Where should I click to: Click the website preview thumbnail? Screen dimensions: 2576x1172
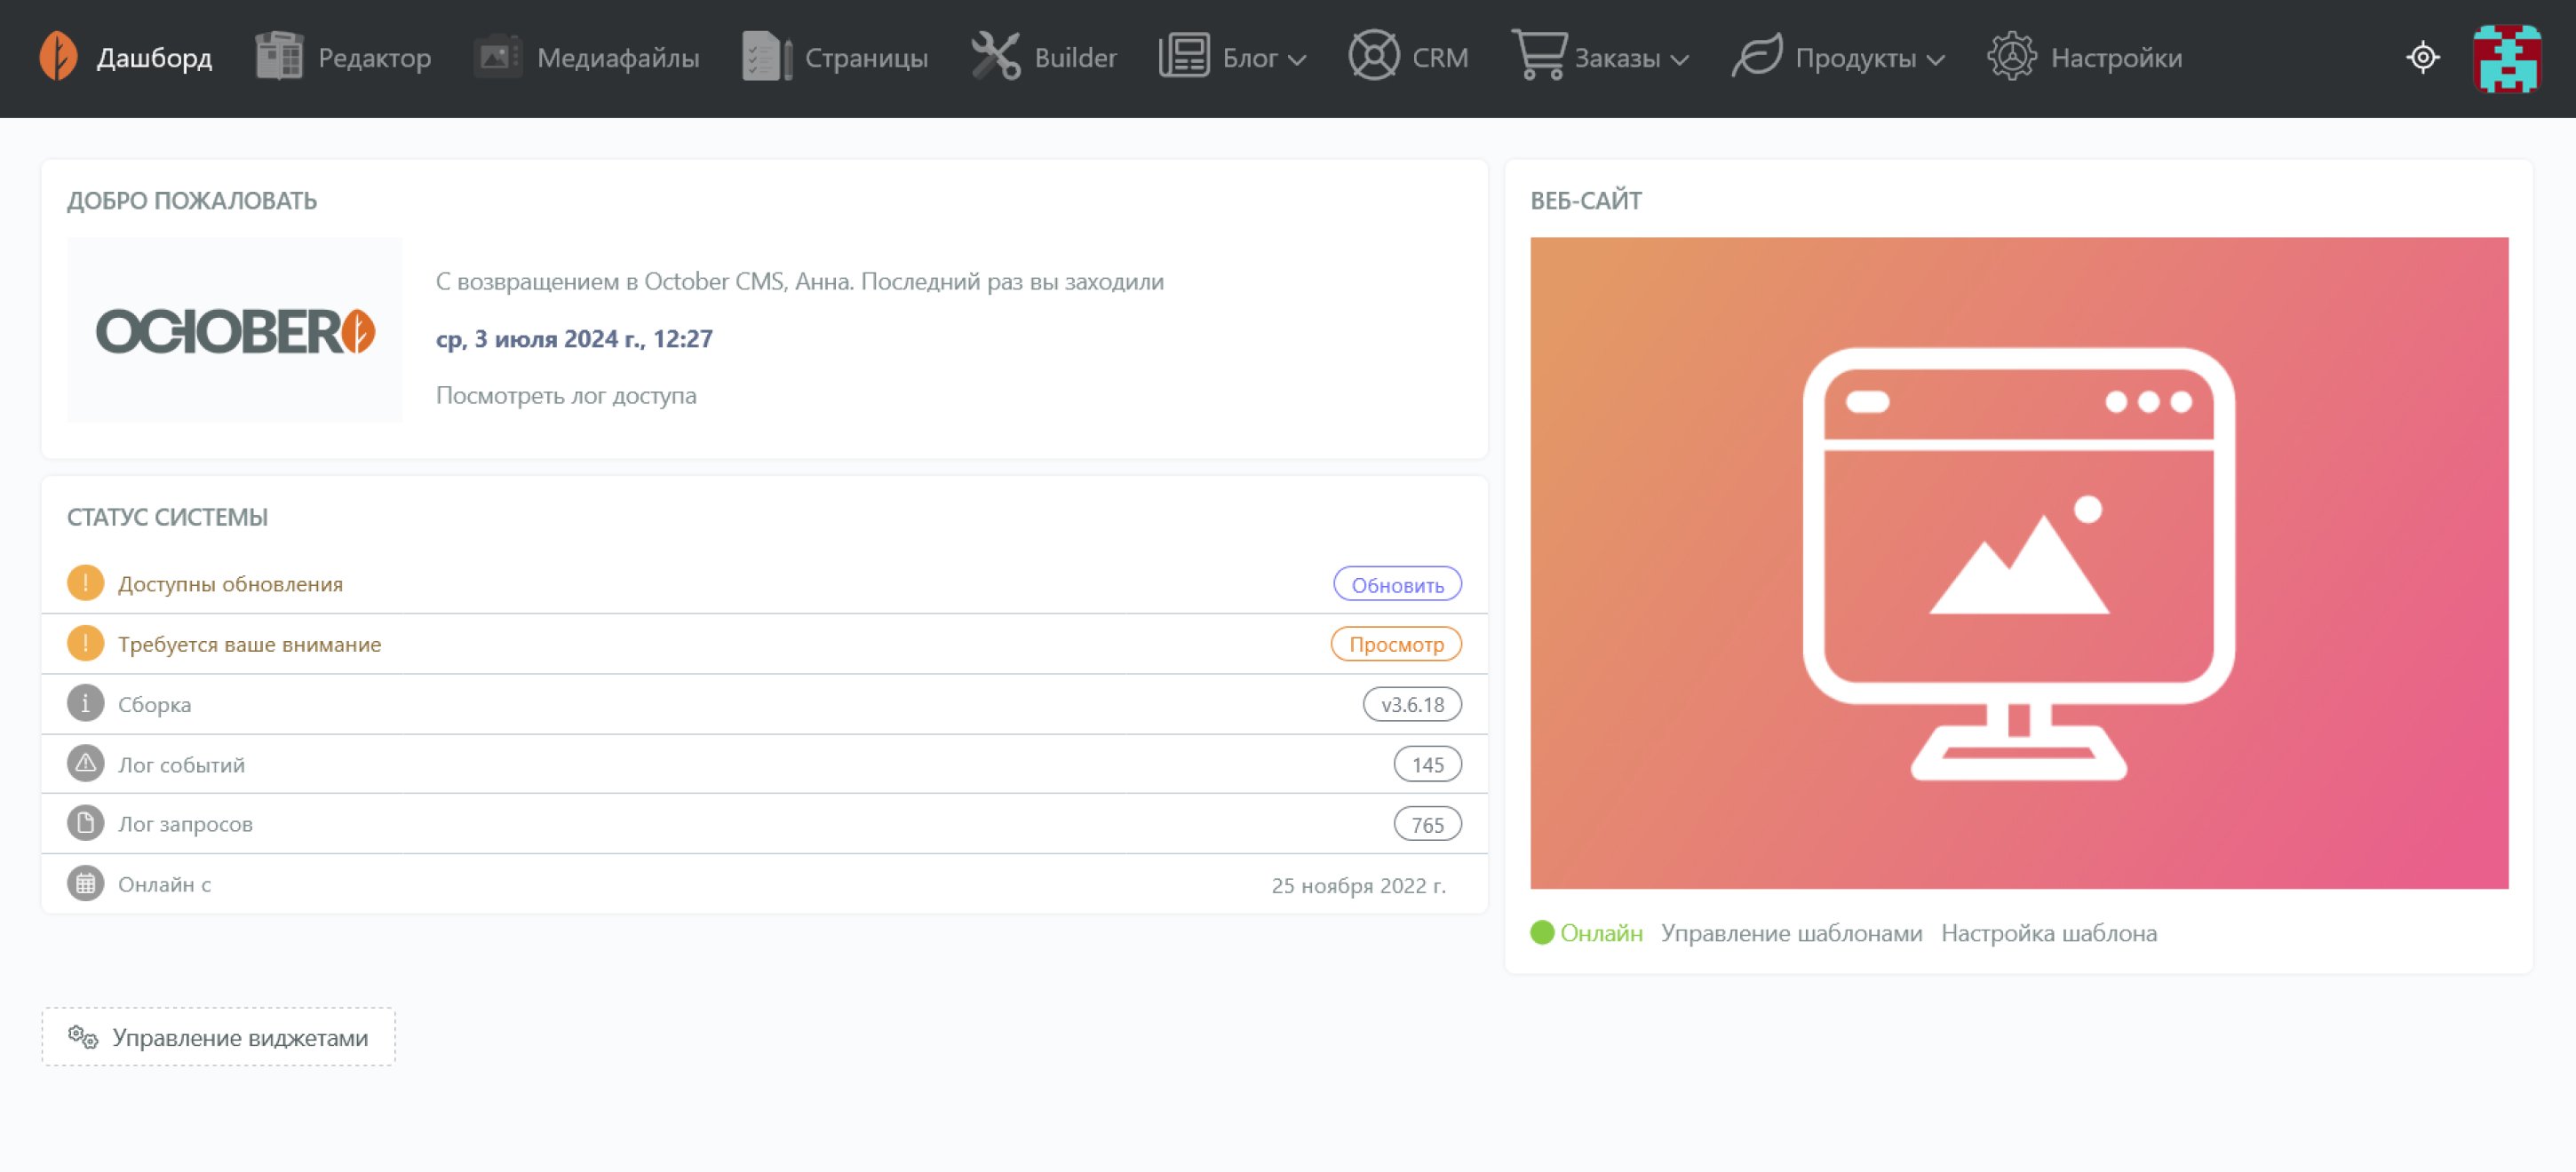tap(2018, 563)
